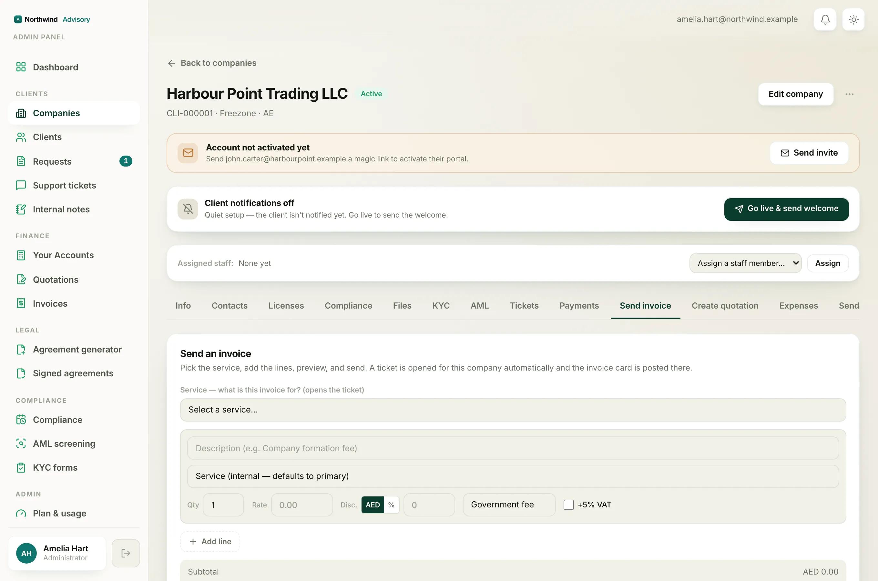Open the Compliance tab
878x581 pixels.
pyautogui.click(x=348, y=306)
